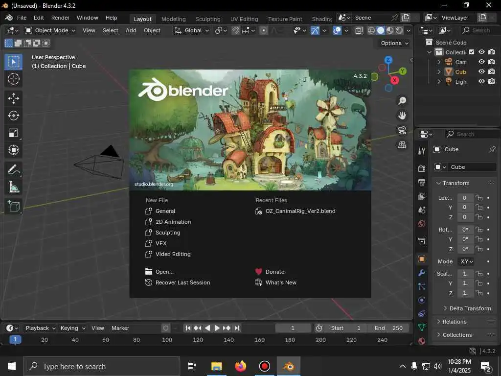The image size is (501, 376).
Task: Expand the Camera item in outliner
Action: click(439, 62)
